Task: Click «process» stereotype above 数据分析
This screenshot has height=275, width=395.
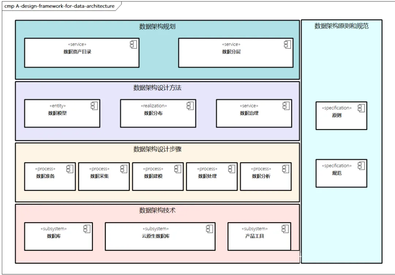Action: click(261, 169)
